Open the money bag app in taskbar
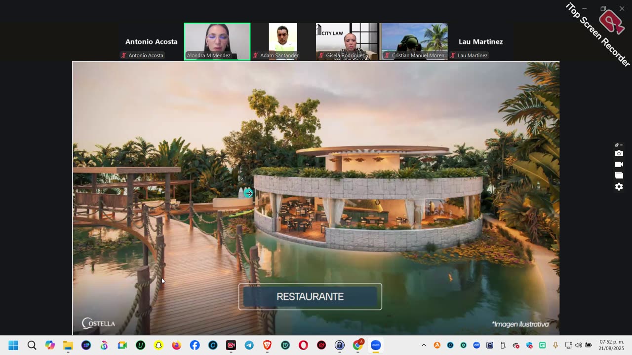 (104, 345)
